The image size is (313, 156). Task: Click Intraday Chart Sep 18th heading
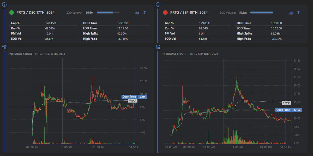click(190, 54)
